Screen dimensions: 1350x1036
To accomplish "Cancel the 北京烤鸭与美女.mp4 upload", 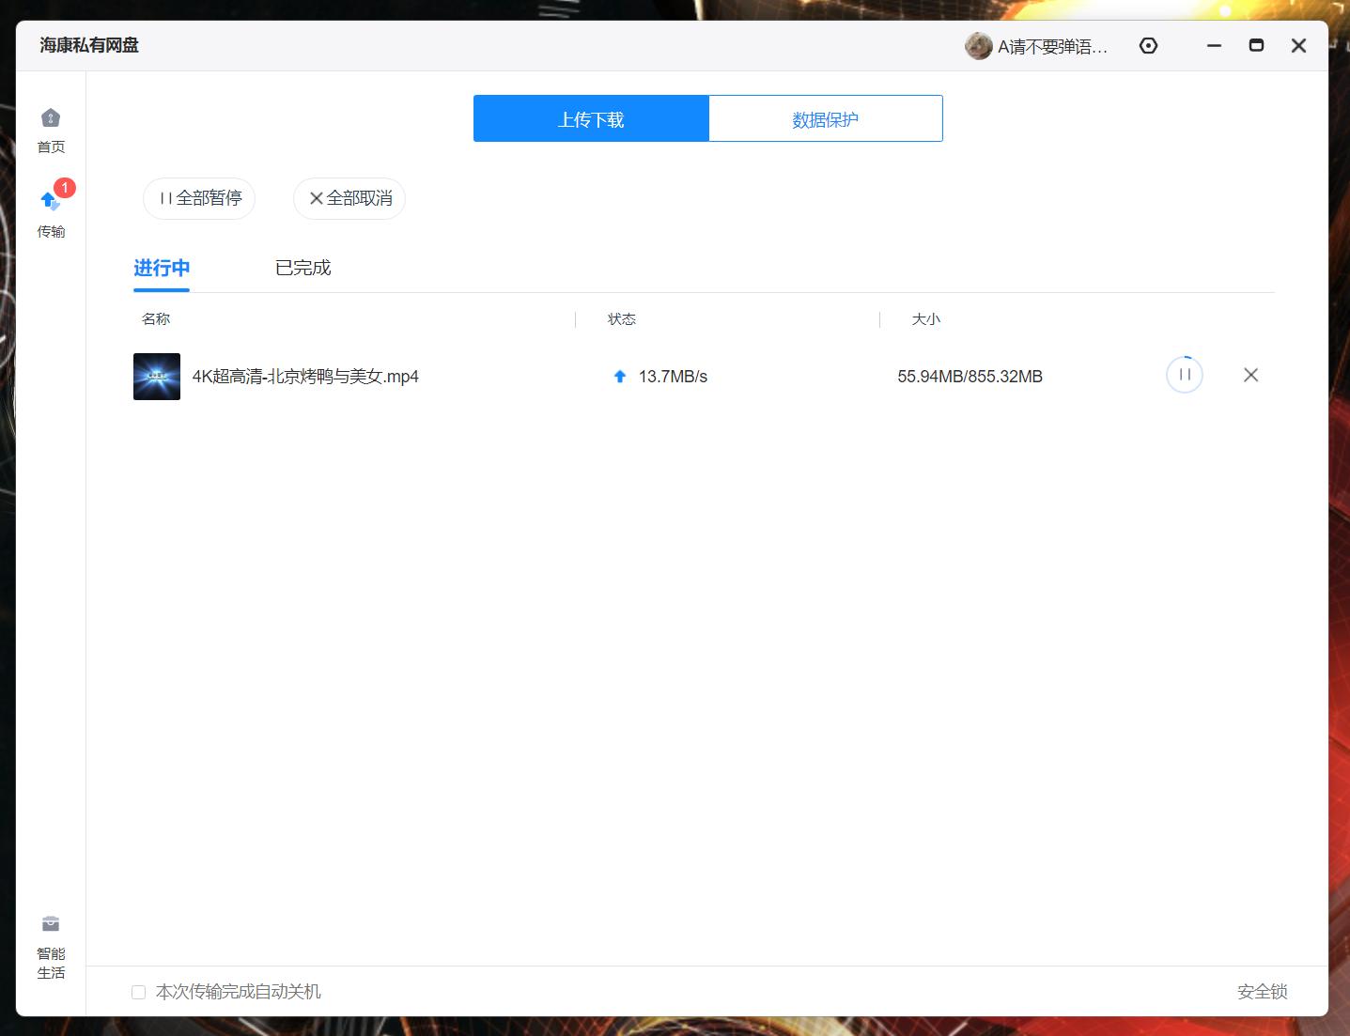I will pos(1250,376).
